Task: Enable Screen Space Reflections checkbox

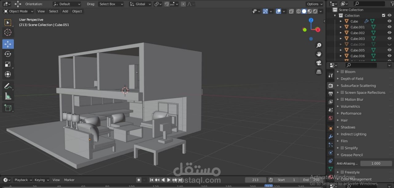Action: point(342,92)
